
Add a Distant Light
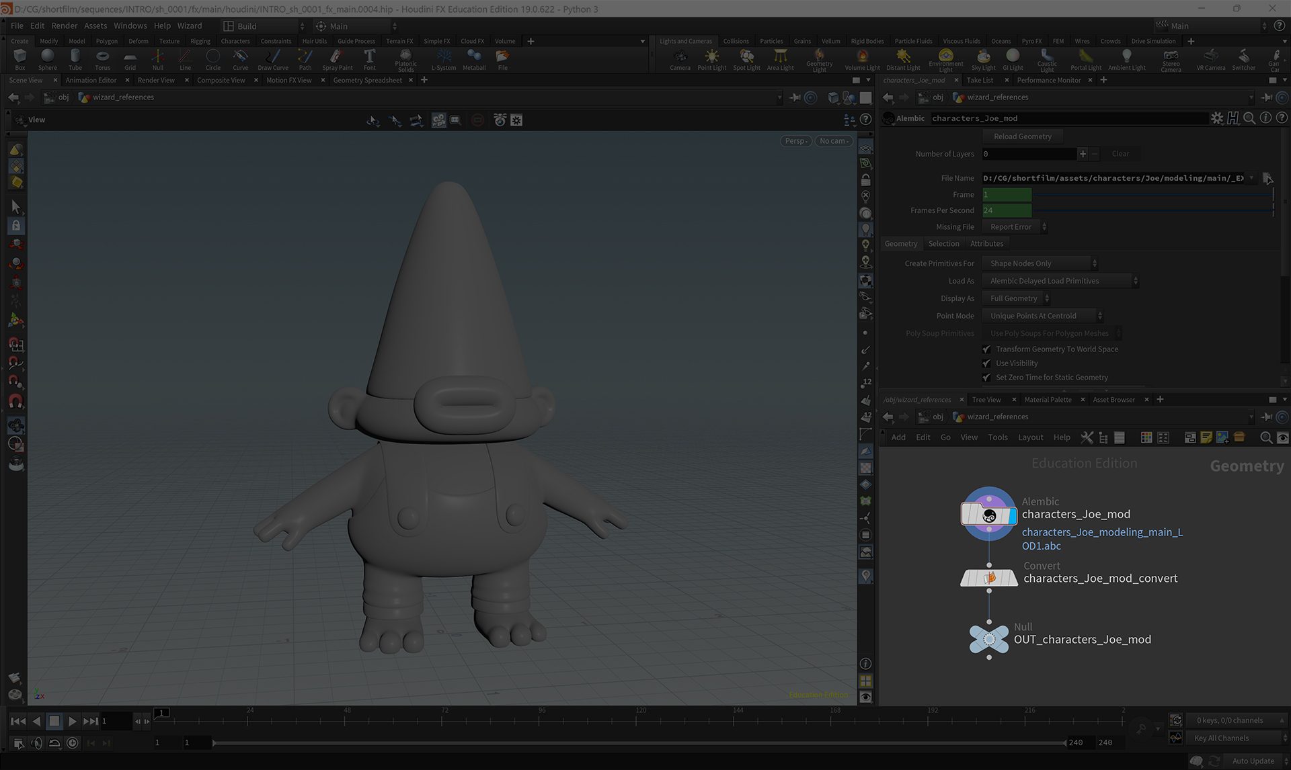click(x=903, y=59)
